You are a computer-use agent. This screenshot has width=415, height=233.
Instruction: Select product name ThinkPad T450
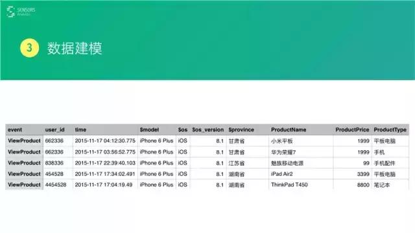coord(289,184)
